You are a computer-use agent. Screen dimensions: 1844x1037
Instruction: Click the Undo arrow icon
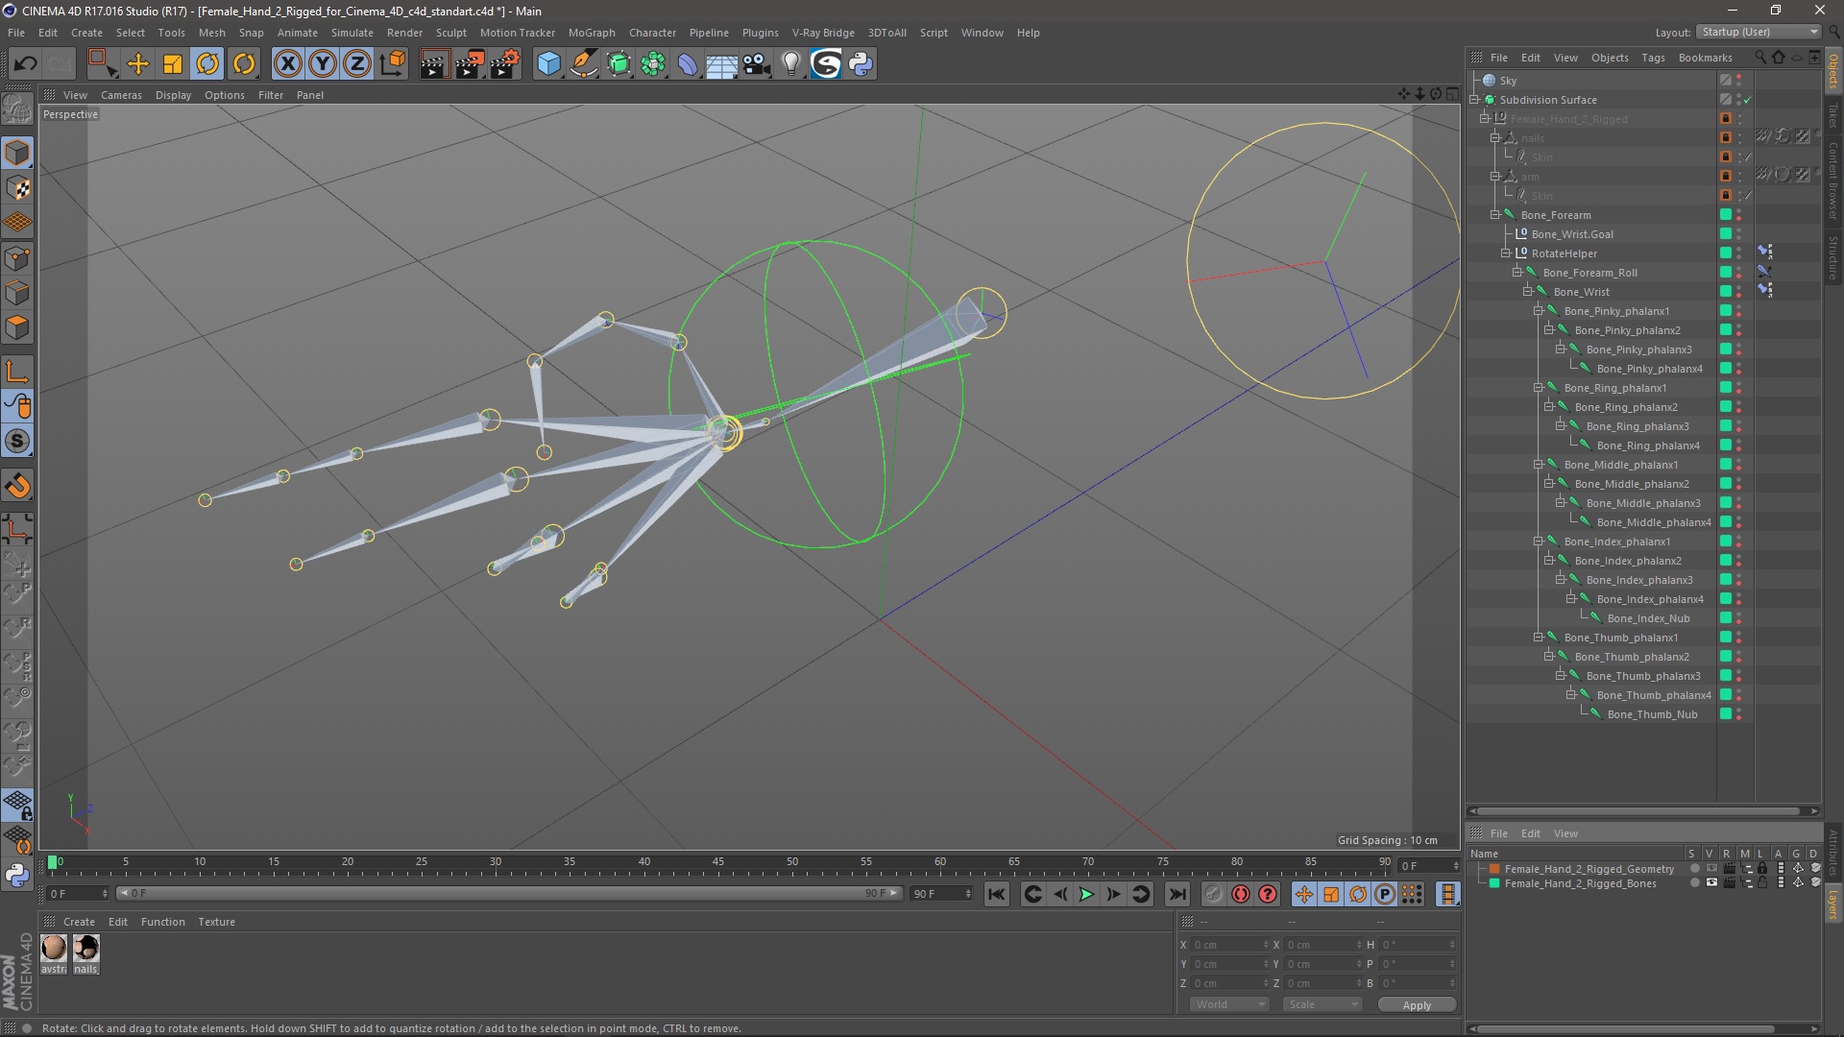(x=25, y=64)
